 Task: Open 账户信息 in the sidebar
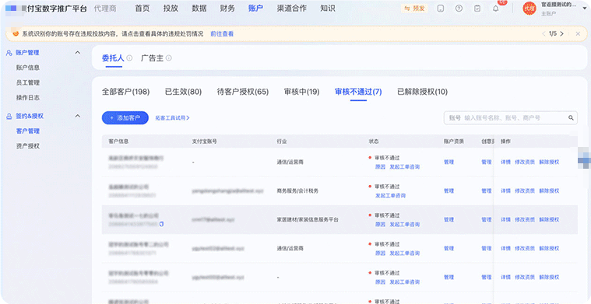pos(28,68)
